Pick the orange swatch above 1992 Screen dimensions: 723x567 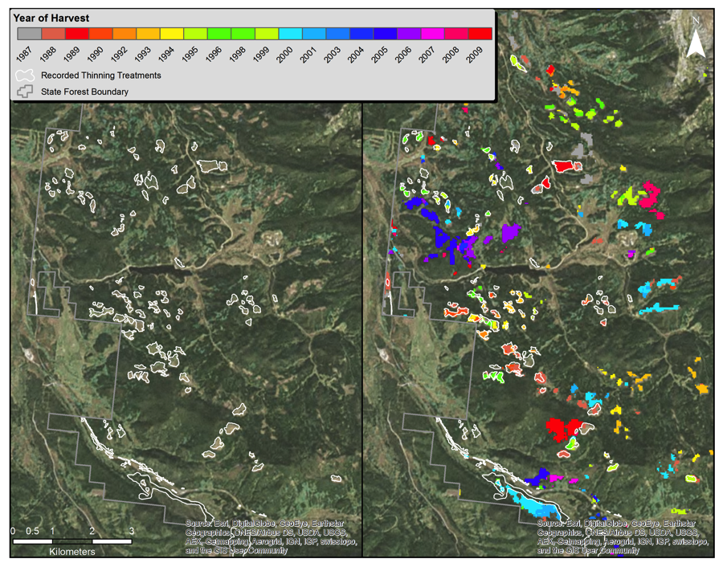point(125,34)
